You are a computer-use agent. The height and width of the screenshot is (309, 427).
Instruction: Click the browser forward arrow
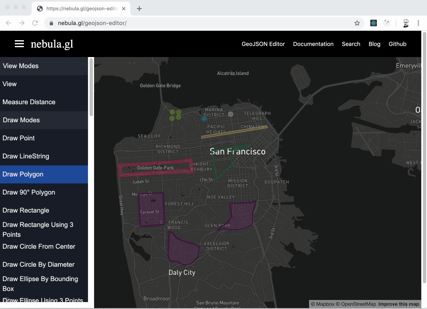[x=22, y=23]
